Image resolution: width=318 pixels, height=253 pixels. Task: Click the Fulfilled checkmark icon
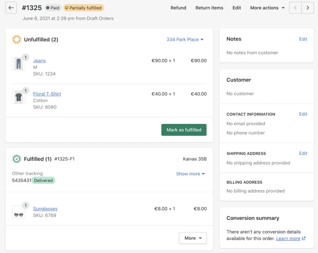click(x=17, y=159)
